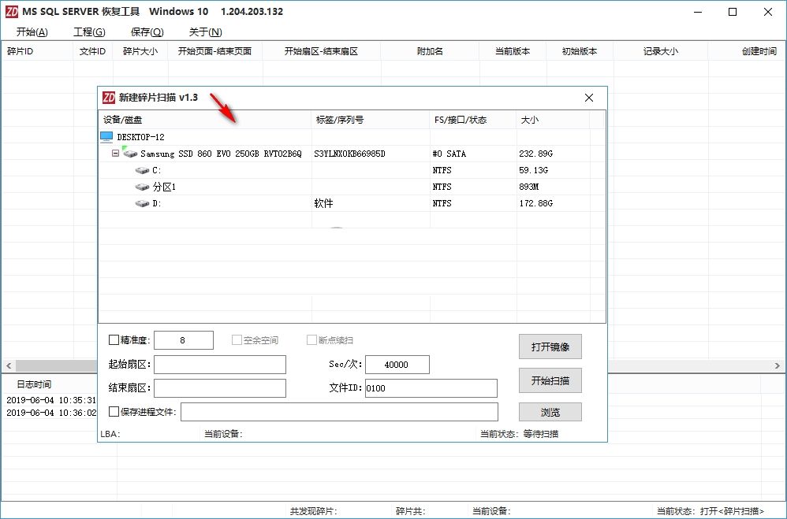
Task: Collapse the Samsung SSD tree node
Action: pyautogui.click(x=115, y=154)
